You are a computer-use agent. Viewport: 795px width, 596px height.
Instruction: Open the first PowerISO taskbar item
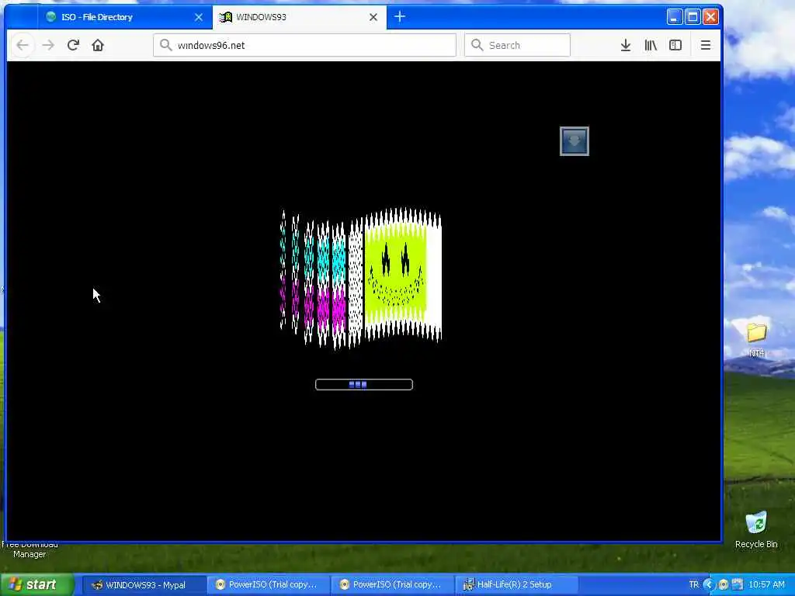[269, 585]
